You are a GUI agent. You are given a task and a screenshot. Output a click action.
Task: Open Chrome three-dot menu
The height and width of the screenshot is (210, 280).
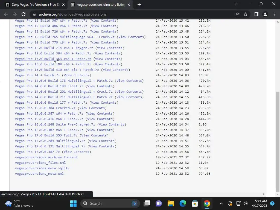click(274, 14)
